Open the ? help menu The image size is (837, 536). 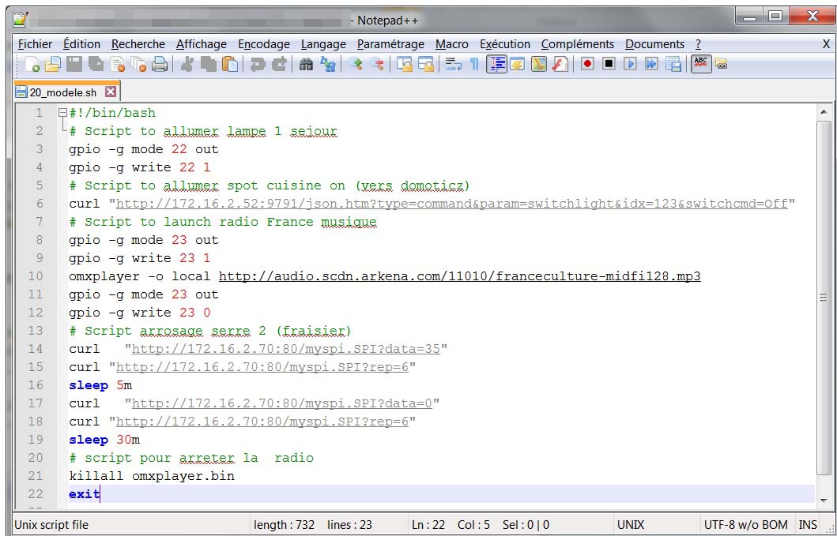(698, 44)
